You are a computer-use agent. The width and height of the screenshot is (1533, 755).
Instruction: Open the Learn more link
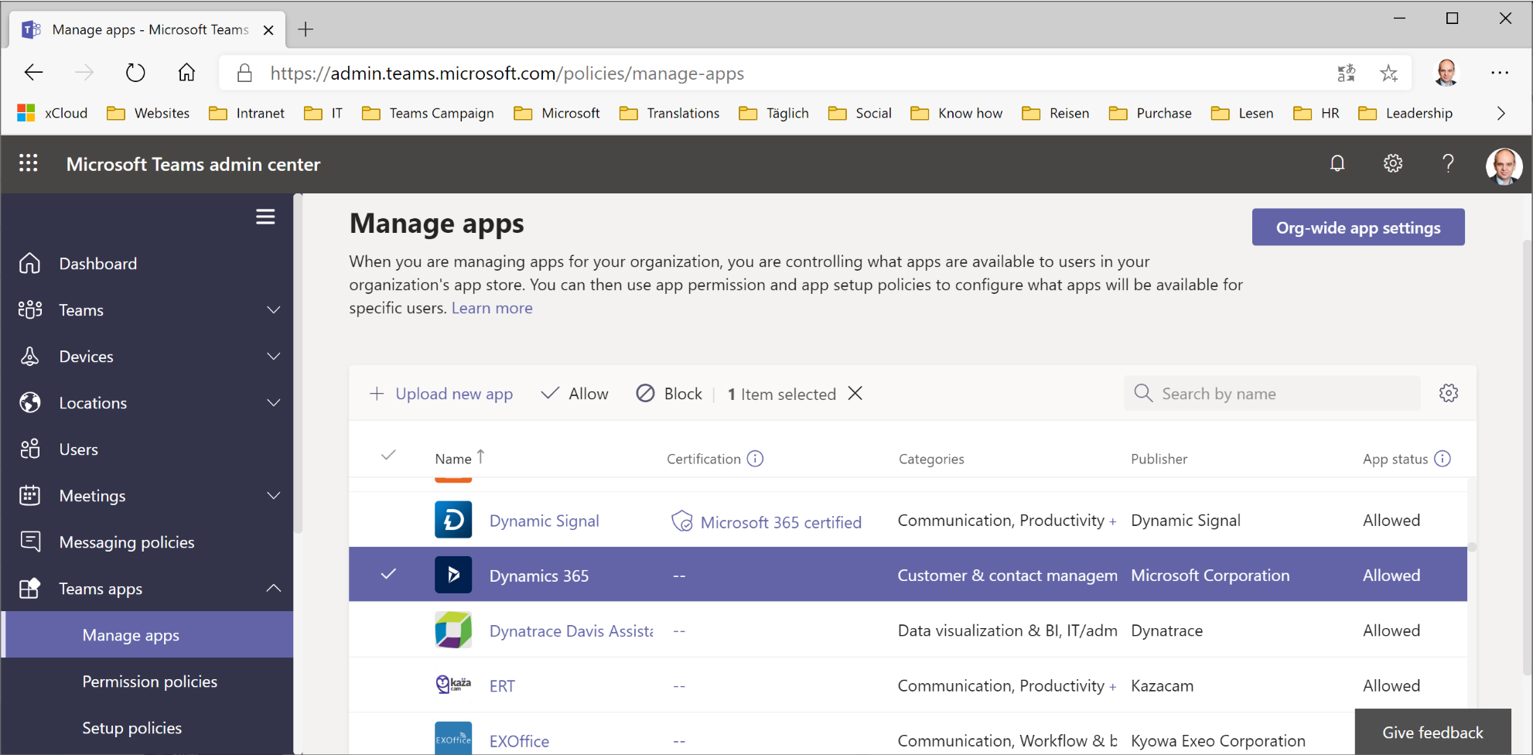coord(492,308)
